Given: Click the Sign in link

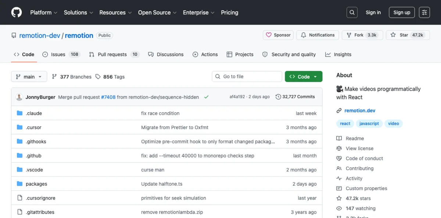Looking at the screenshot, I should tap(373, 12).
